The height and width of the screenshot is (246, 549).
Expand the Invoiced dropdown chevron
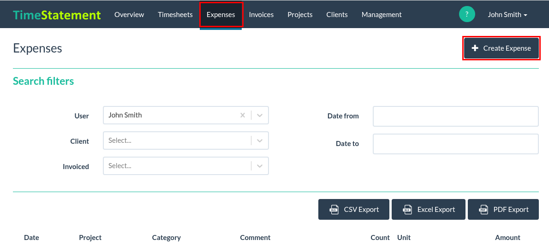coord(260,166)
